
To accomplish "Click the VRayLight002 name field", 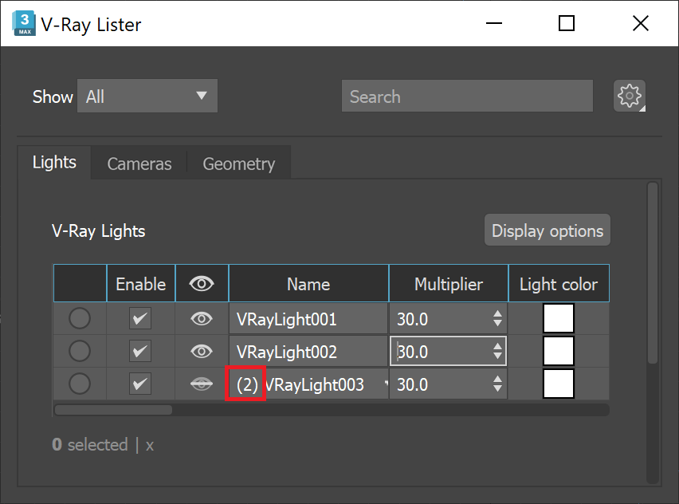I will [308, 352].
